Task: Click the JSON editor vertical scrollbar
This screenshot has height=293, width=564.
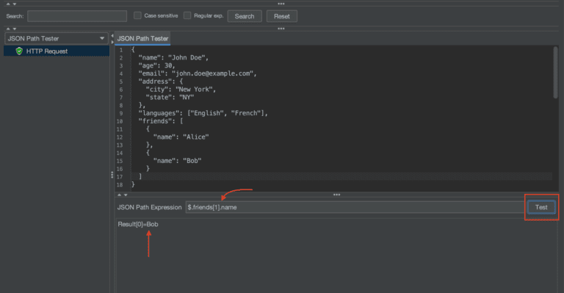Action: point(555,72)
